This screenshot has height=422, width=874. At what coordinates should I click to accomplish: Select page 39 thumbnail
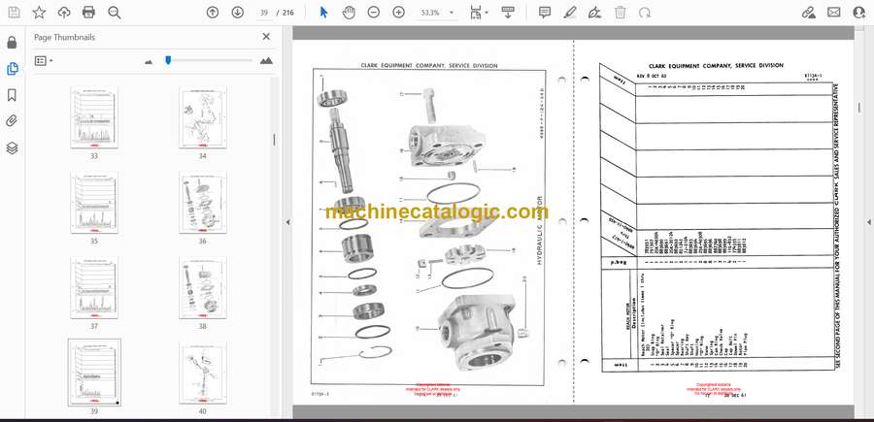click(x=93, y=373)
